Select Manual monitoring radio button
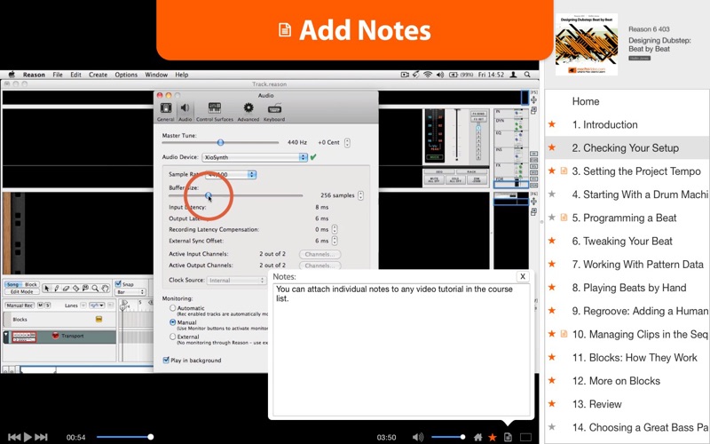This screenshot has width=710, height=444. (x=172, y=322)
